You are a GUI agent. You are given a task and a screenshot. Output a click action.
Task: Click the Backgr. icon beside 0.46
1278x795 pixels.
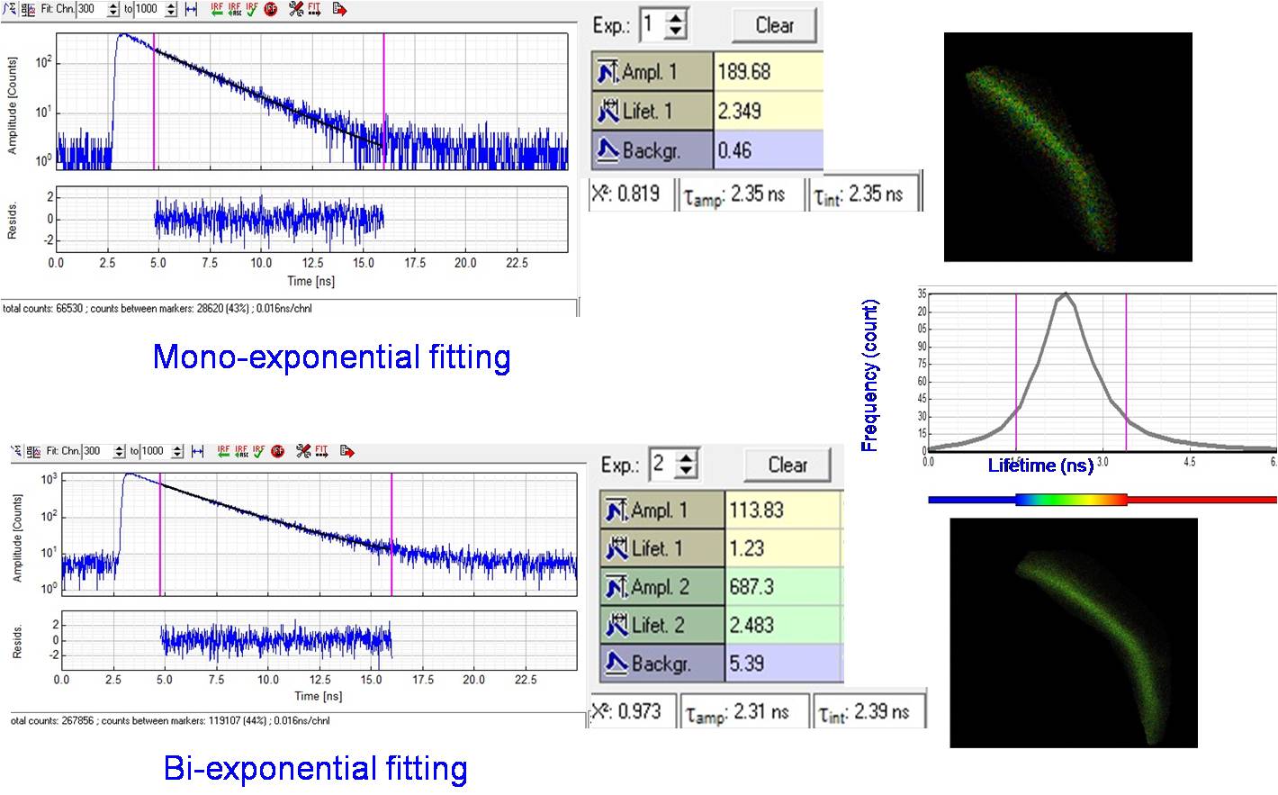tap(608, 150)
